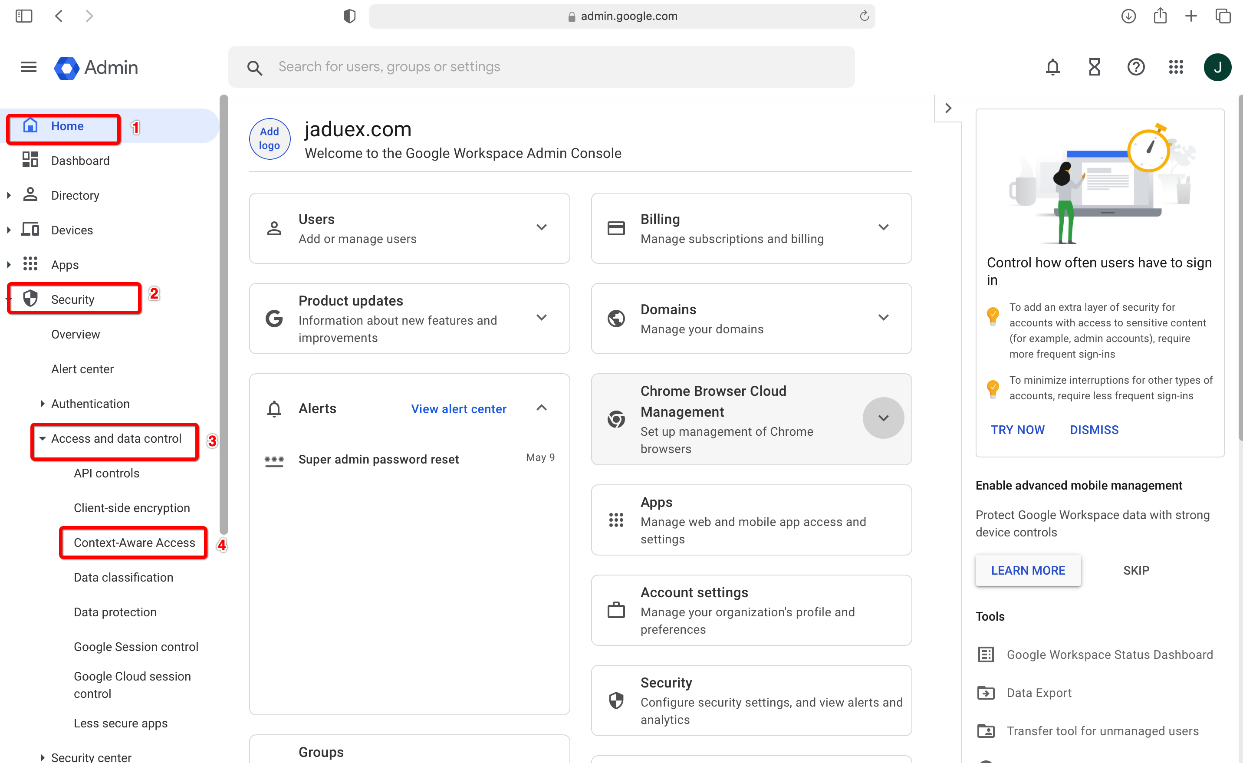Image resolution: width=1243 pixels, height=763 pixels.
Task: Click the Add logo circle
Action: pyautogui.click(x=270, y=138)
